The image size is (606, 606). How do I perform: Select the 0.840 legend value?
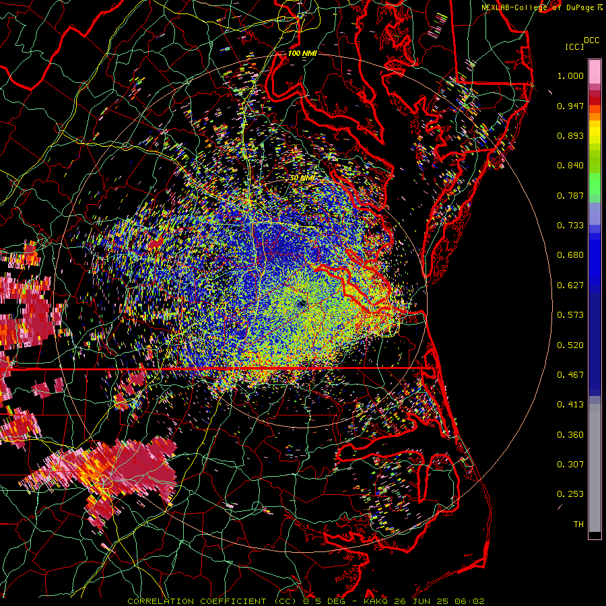(x=570, y=166)
